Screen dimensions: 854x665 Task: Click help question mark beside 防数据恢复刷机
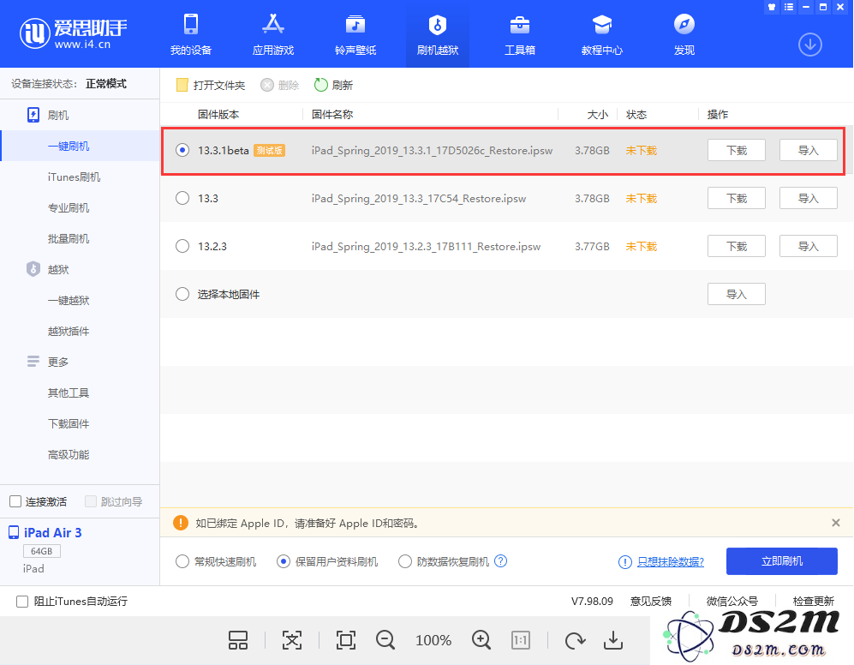[x=500, y=561]
